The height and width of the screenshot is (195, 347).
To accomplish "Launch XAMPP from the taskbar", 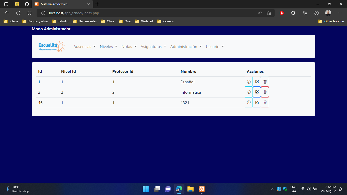I will tap(201, 189).
